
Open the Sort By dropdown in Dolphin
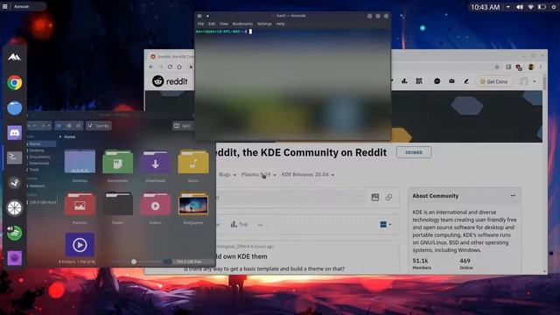(99, 126)
